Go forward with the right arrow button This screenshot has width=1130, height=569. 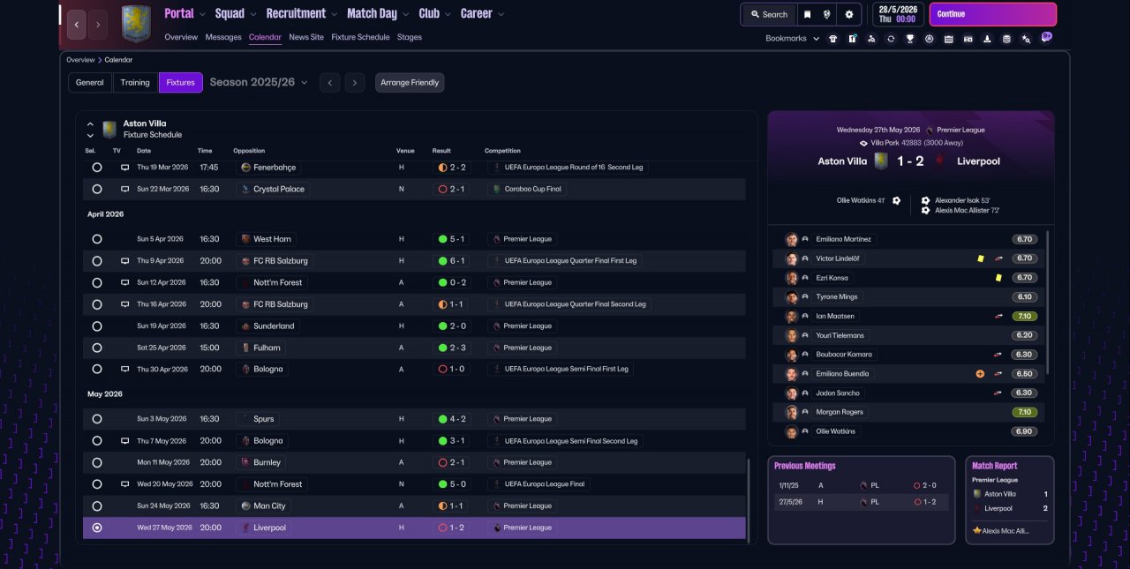(98, 25)
